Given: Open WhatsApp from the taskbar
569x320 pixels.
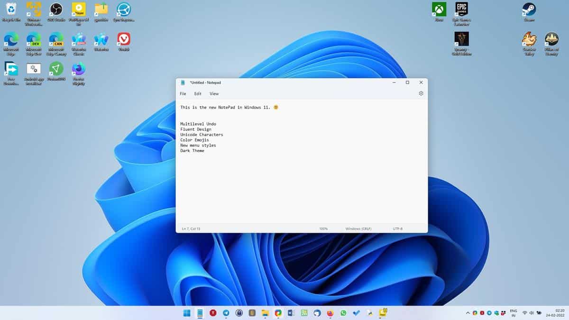Looking at the screenshot, I should pos(343,313).
